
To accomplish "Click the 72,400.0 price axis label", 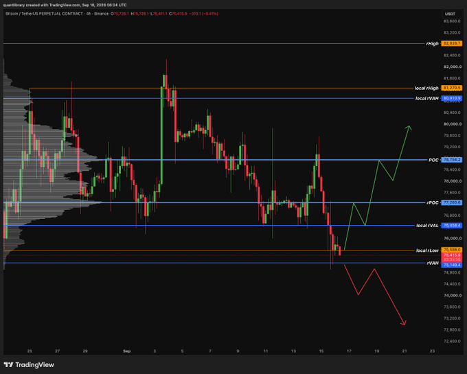I will 452,341.
